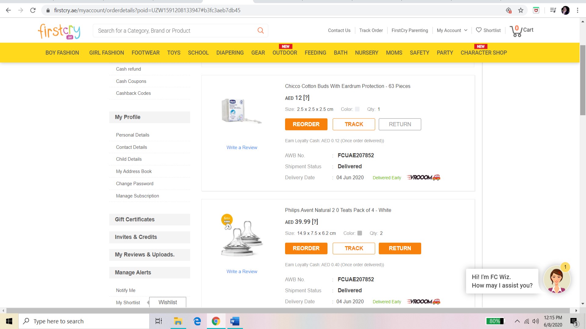
Task: Open Personal Details in sidebar
Action: coord(132,135)
